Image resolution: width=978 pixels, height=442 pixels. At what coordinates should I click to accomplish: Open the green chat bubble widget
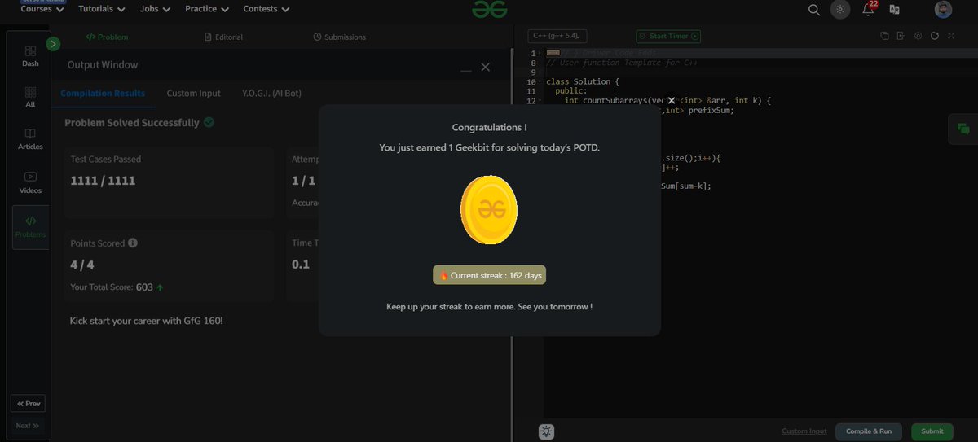pyautogui.click(x=963, y=129)
